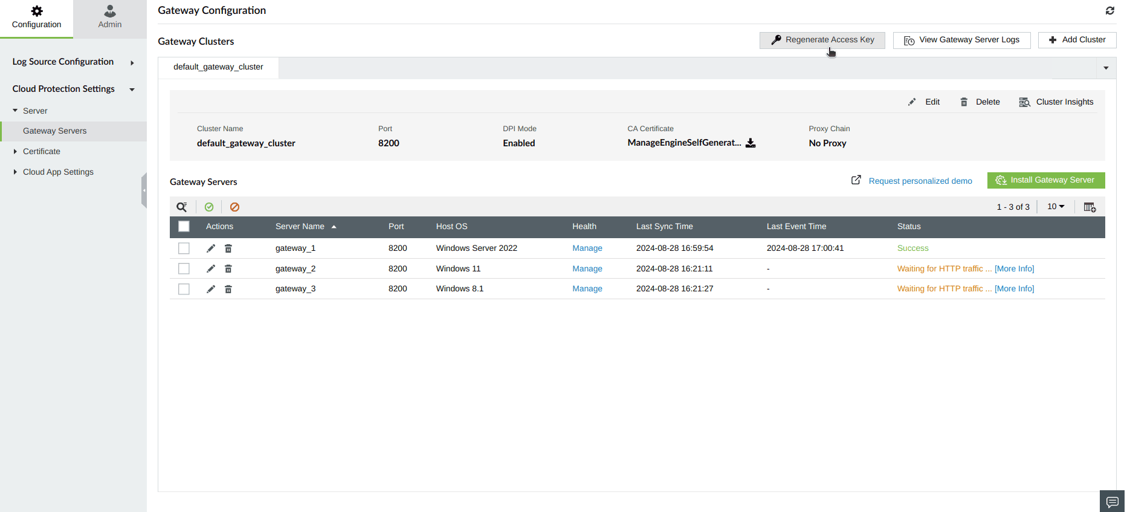The width and height of the screenshot is (1127, 512).
Task: Expand Log Source Configuration menu
Action: [x=73, y=62]
